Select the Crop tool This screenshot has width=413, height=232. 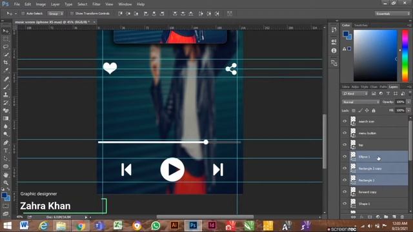click(6, 63)
